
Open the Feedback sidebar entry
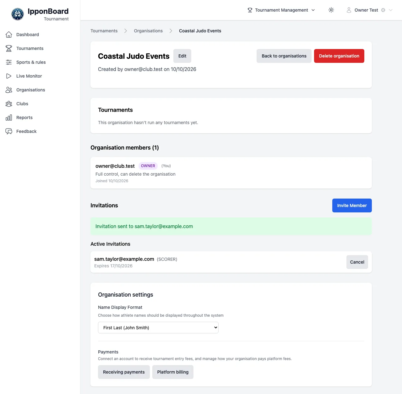click(x=26, y=131)
